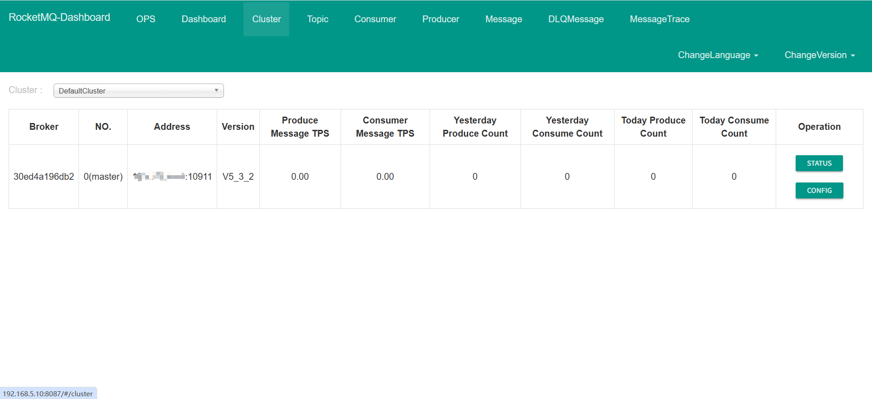Navigate to the Message tab
The image size is (872, 399).
[504, 19]
